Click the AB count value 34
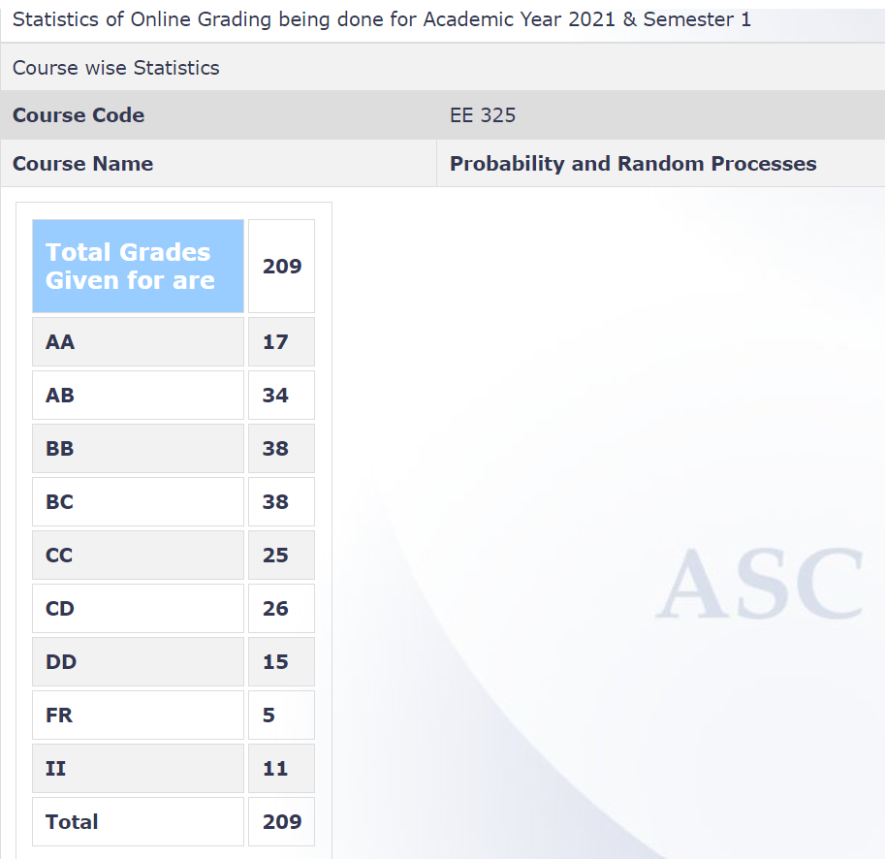 tap(281, 396)
